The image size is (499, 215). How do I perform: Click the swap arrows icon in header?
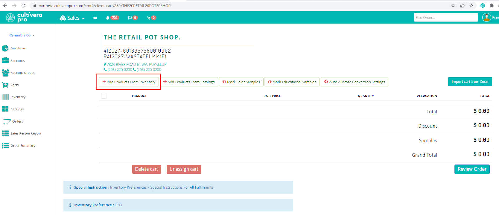(x=95, y=18)
